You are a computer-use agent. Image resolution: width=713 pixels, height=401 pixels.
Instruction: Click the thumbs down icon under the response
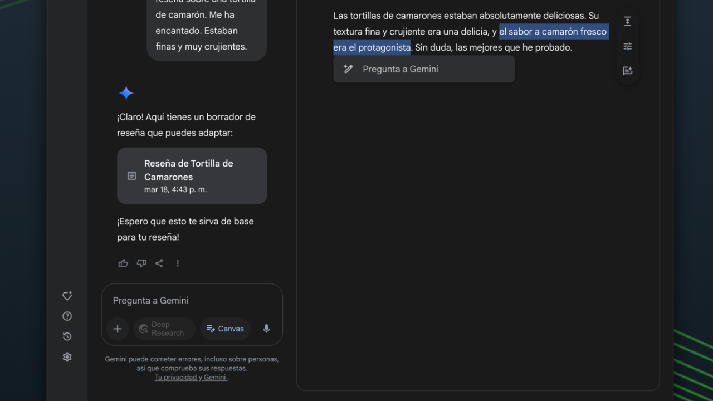[141, 263]
